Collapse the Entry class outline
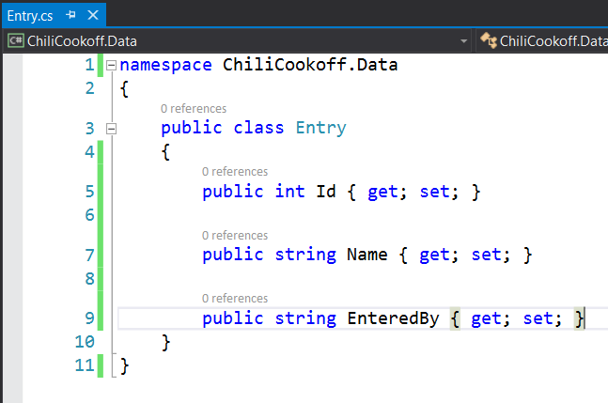The image size is (608, 403). (112, 129)
